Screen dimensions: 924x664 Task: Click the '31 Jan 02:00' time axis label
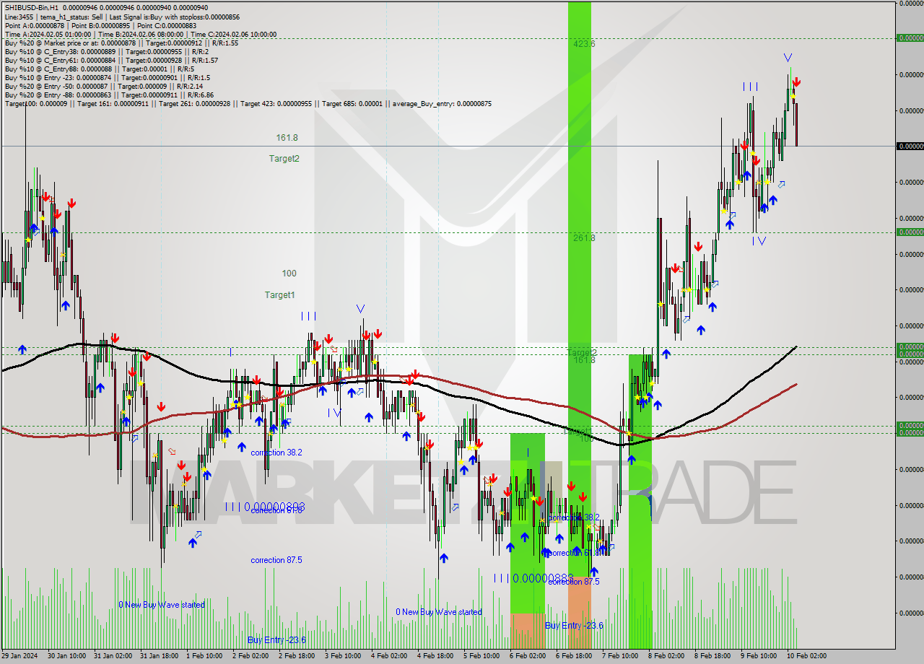click(113, 656)
